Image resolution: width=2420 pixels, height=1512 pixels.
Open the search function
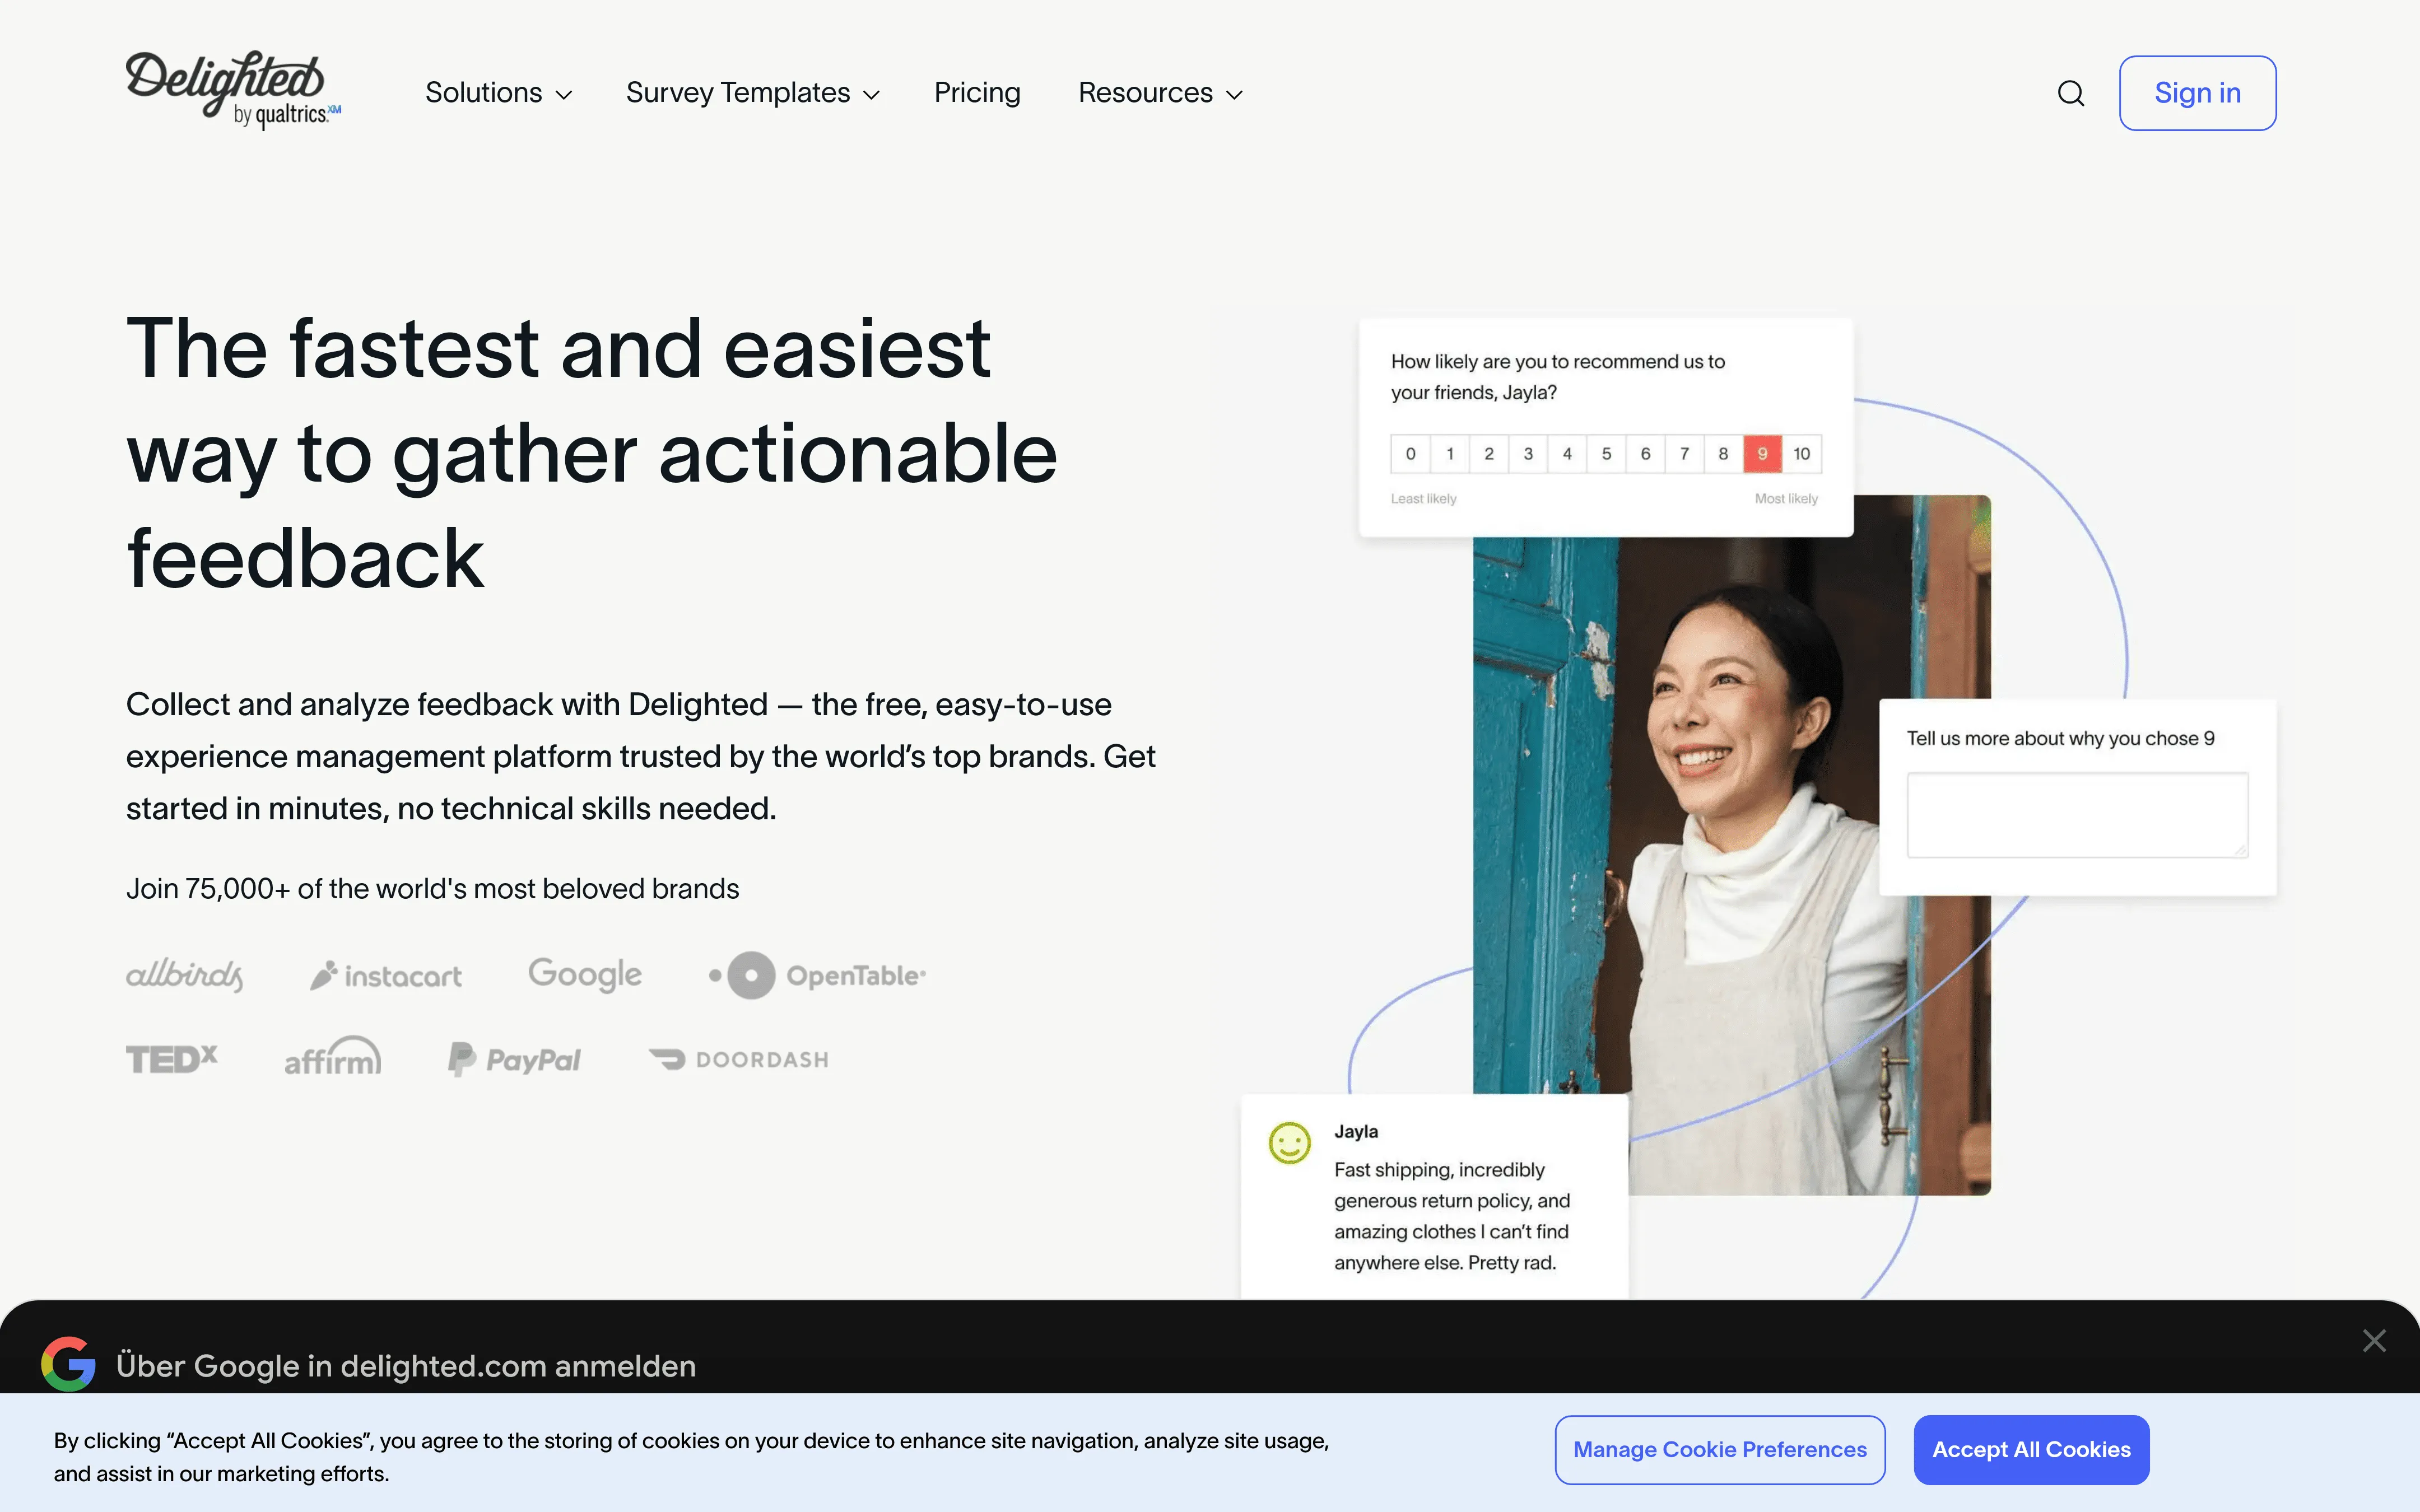tap(2070, 92)
